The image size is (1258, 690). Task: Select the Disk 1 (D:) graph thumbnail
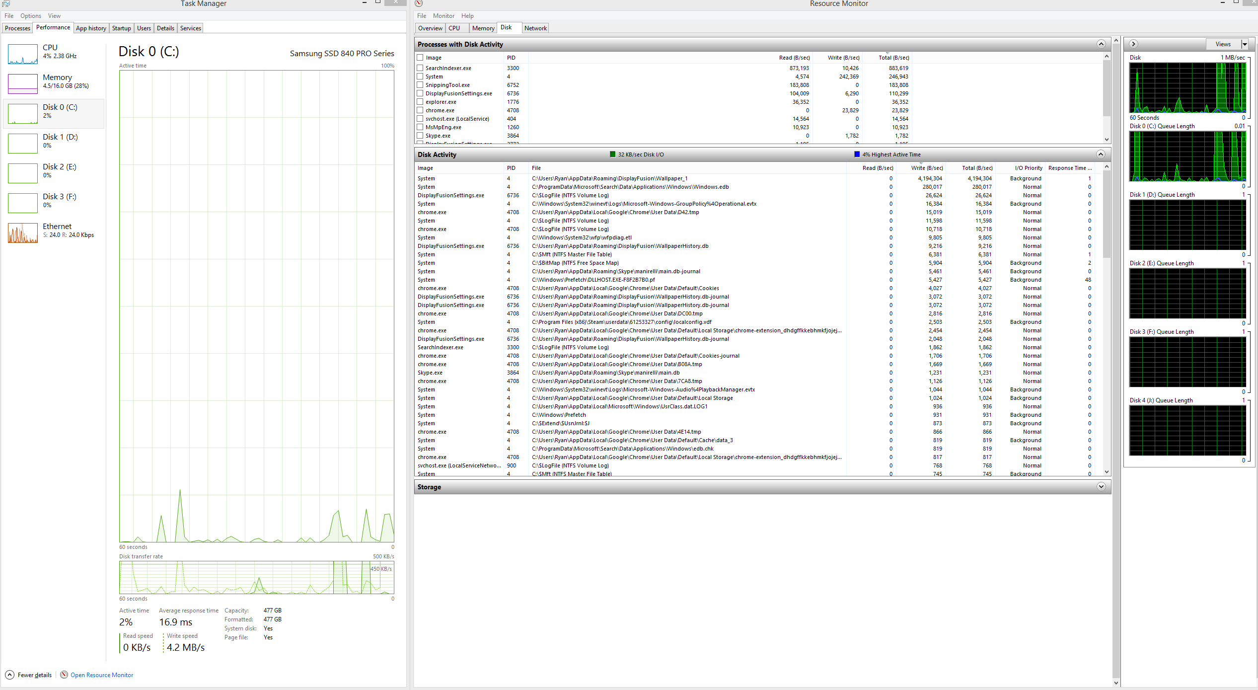click(23, 144)
